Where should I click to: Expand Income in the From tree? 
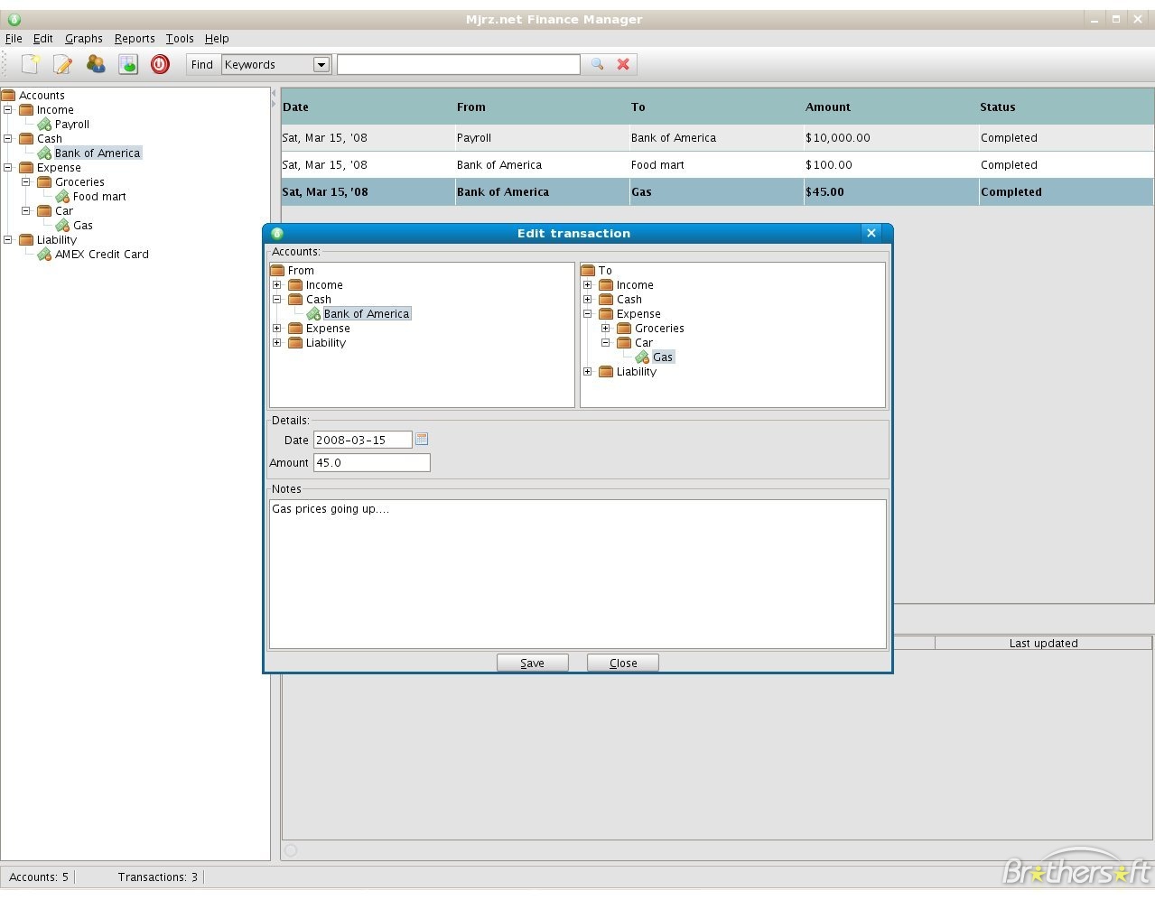pyautogui.click(x=277, y=284)
